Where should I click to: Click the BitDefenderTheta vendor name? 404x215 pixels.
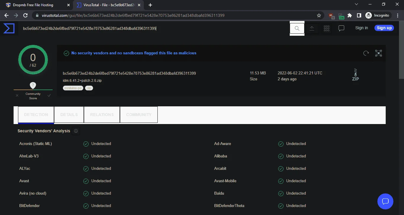coord(229,206)
